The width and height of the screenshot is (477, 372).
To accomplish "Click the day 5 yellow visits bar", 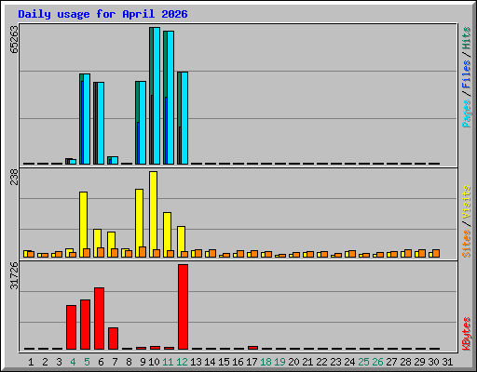I will point(83,224).
